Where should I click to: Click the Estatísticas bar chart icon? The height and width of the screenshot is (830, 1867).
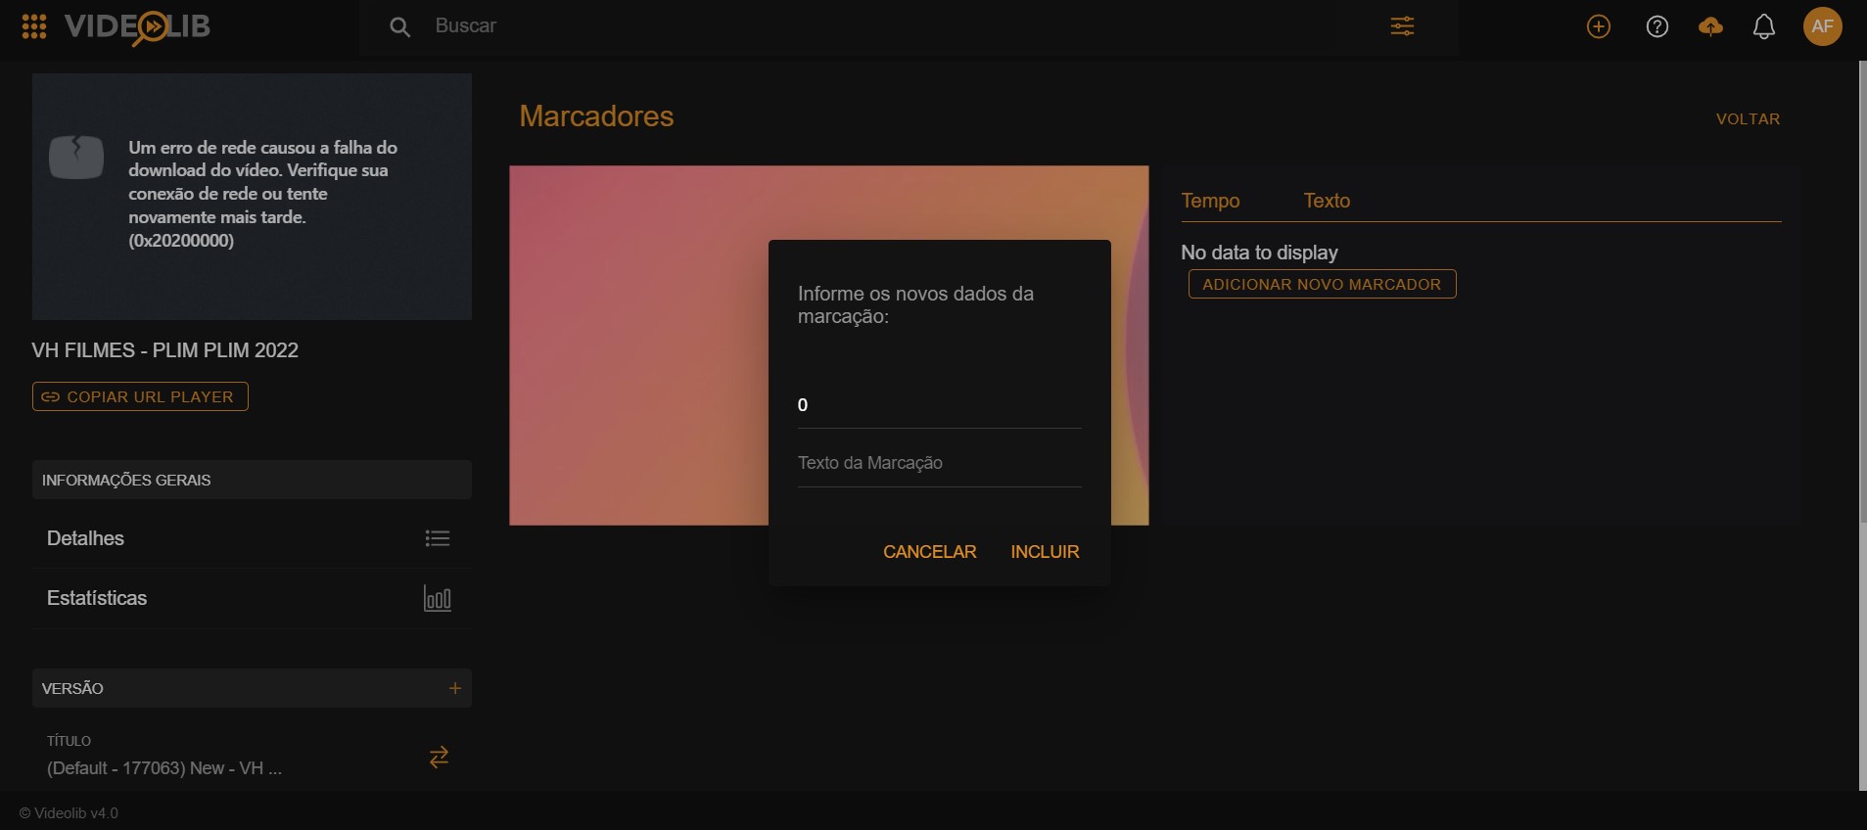tap(438, 598)
